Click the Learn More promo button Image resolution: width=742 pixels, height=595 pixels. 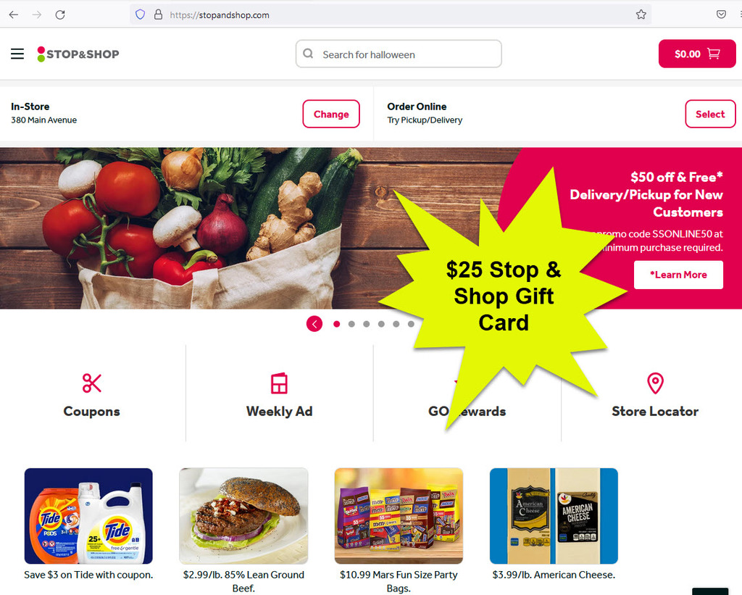[x=678, y=275]
